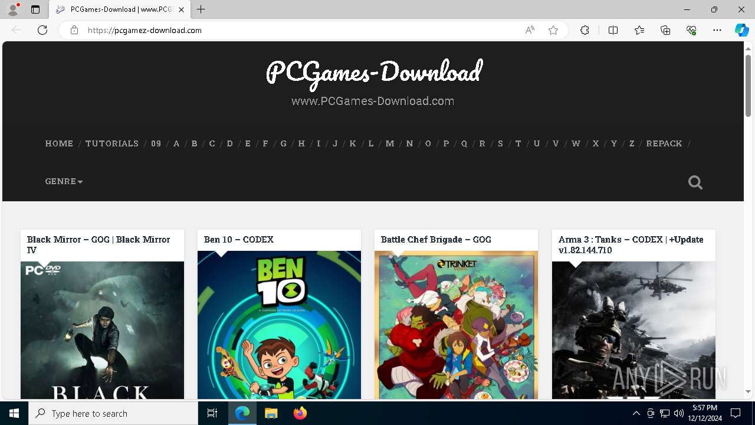The image size is (755, 425).
Task: Open File Explorer from taskbar
Action: pos(271,413)
